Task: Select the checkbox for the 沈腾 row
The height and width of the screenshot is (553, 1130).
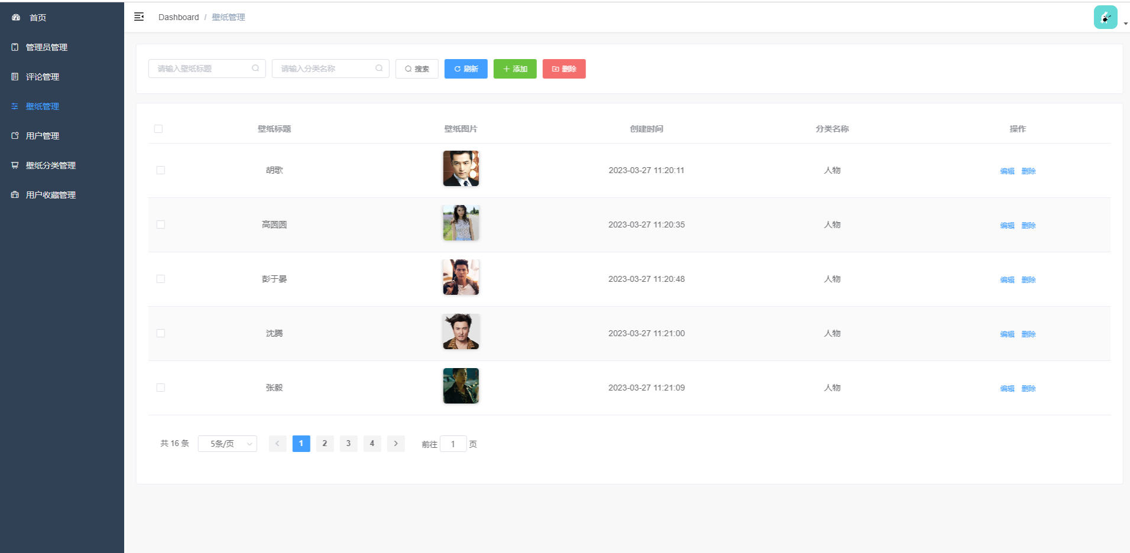Action: pyautogui.click(x=161, y=333)
